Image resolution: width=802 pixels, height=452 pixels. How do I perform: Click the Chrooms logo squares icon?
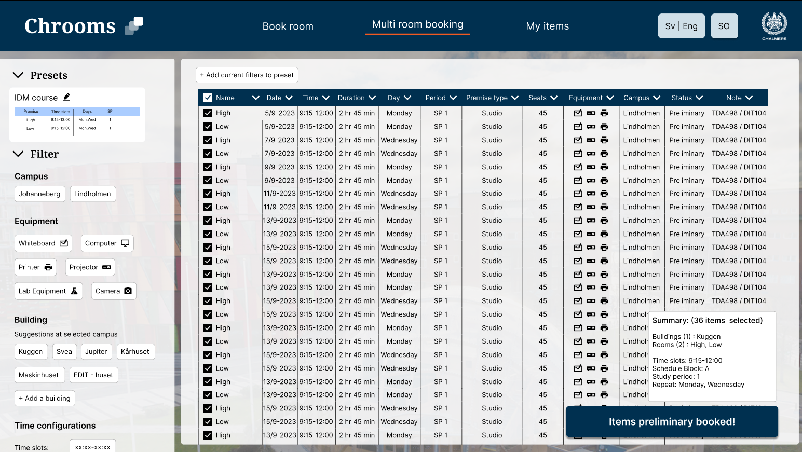tap(134, 25)
